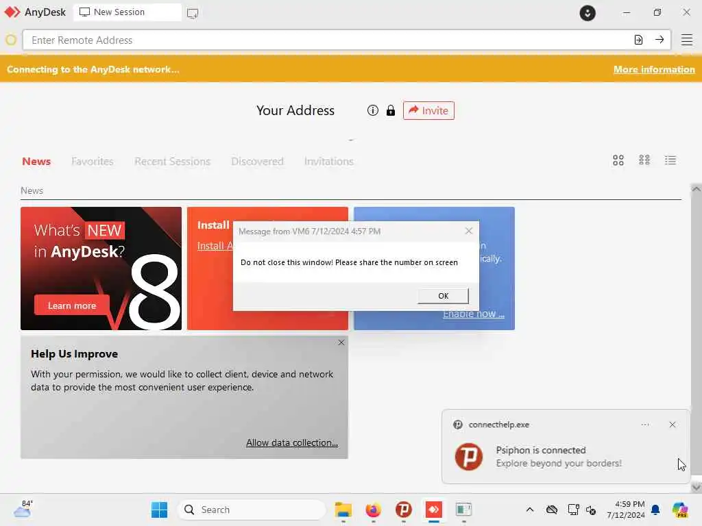Click the OneDrive cloud tray icon
This screenshot has width=702, height=526.
[x=552, y=510]
